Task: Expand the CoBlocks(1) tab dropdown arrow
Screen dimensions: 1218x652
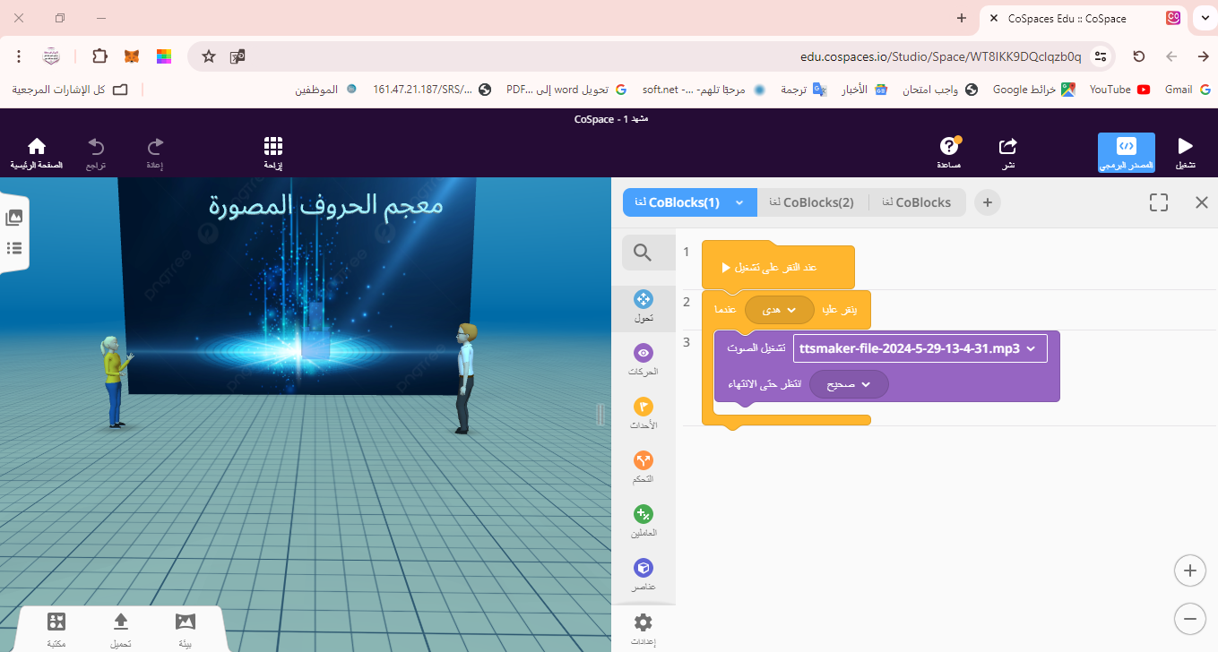Action: pyautogui.click(x=739, y=202)
